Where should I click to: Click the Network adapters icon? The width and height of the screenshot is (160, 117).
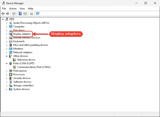point(11,52)
